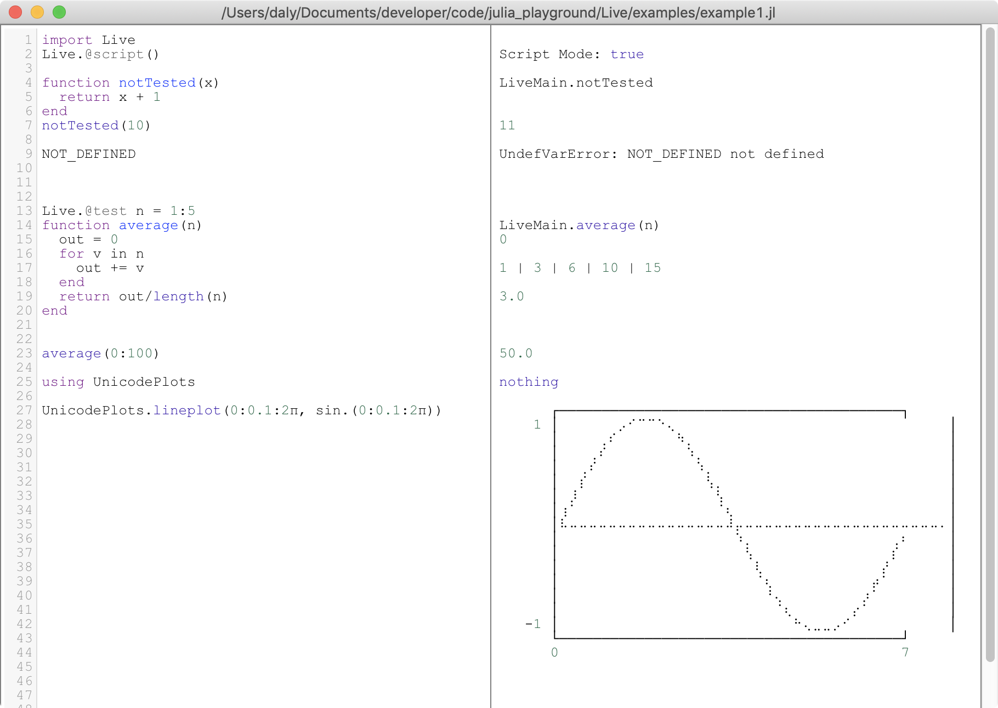Click the average(0:100) call in the code
Image resolution: width=998 pixels, height=708 pixels.
coord(100,353)
